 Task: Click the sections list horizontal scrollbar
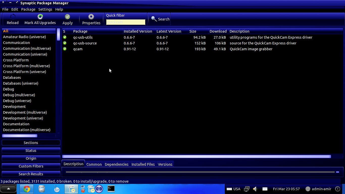pyautogui.click(x=20, y=136)
